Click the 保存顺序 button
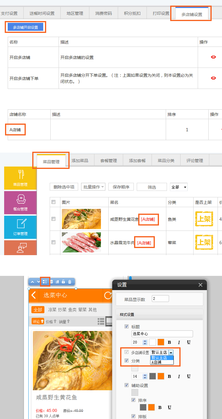222x419 pixels. [121, 187]
